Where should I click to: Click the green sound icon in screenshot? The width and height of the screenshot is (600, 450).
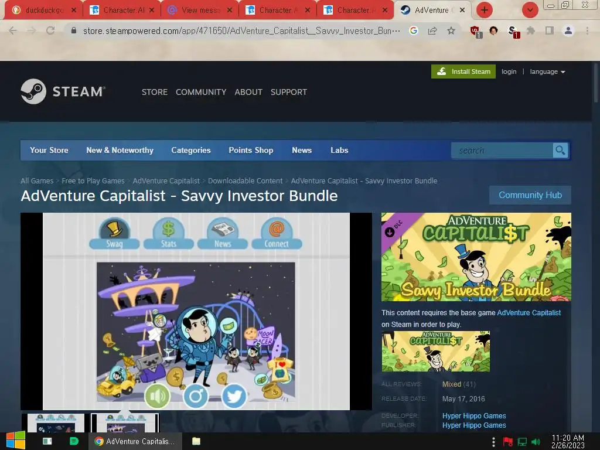click(157, 396)
